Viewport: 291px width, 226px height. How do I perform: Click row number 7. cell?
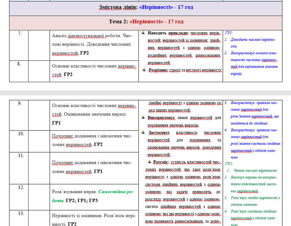(x=19, y=45)
